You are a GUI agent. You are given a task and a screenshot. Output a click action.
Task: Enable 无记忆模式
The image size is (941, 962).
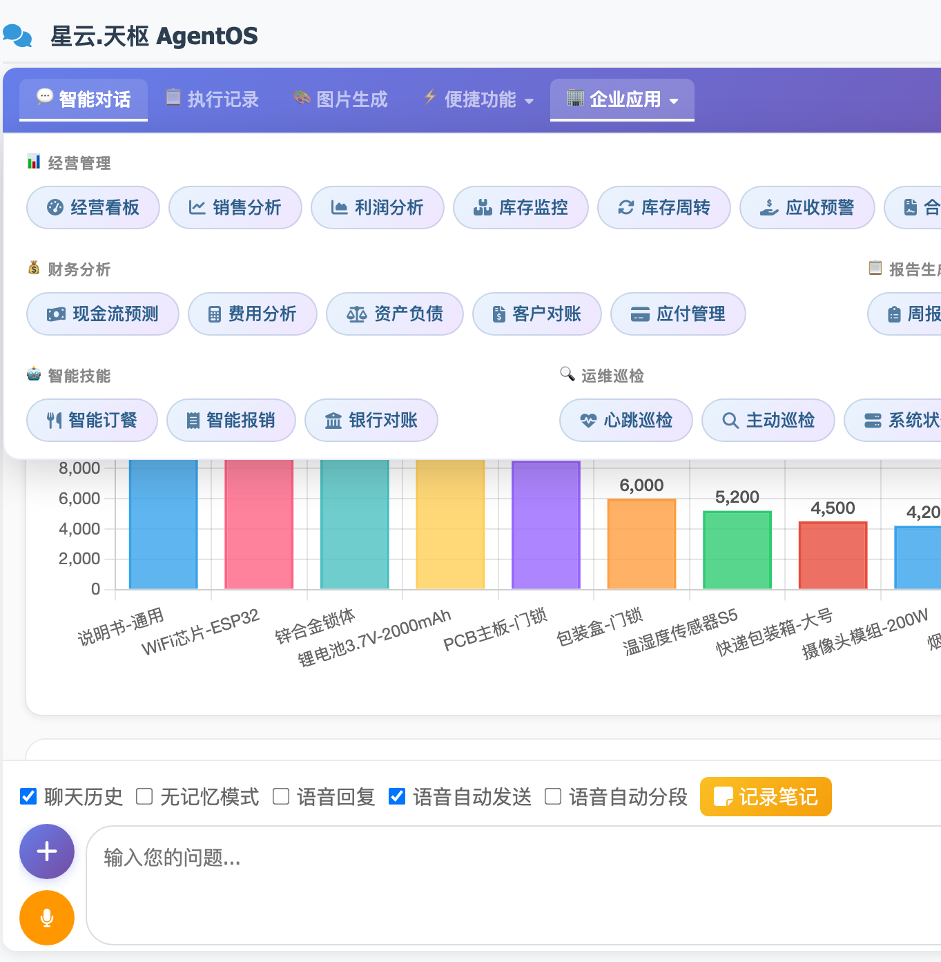tap(144, 796)
